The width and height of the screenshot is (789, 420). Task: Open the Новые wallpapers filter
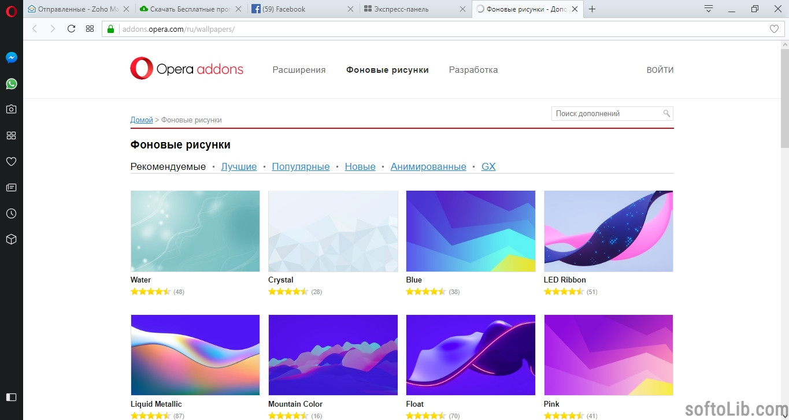pyautogui.click(x=360, y=166)
